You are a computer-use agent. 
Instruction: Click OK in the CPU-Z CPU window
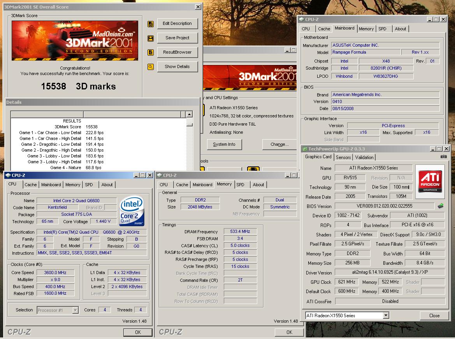click(138, 332)
